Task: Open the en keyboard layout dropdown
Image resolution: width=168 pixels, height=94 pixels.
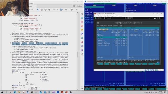Action: tap(150, 18)
